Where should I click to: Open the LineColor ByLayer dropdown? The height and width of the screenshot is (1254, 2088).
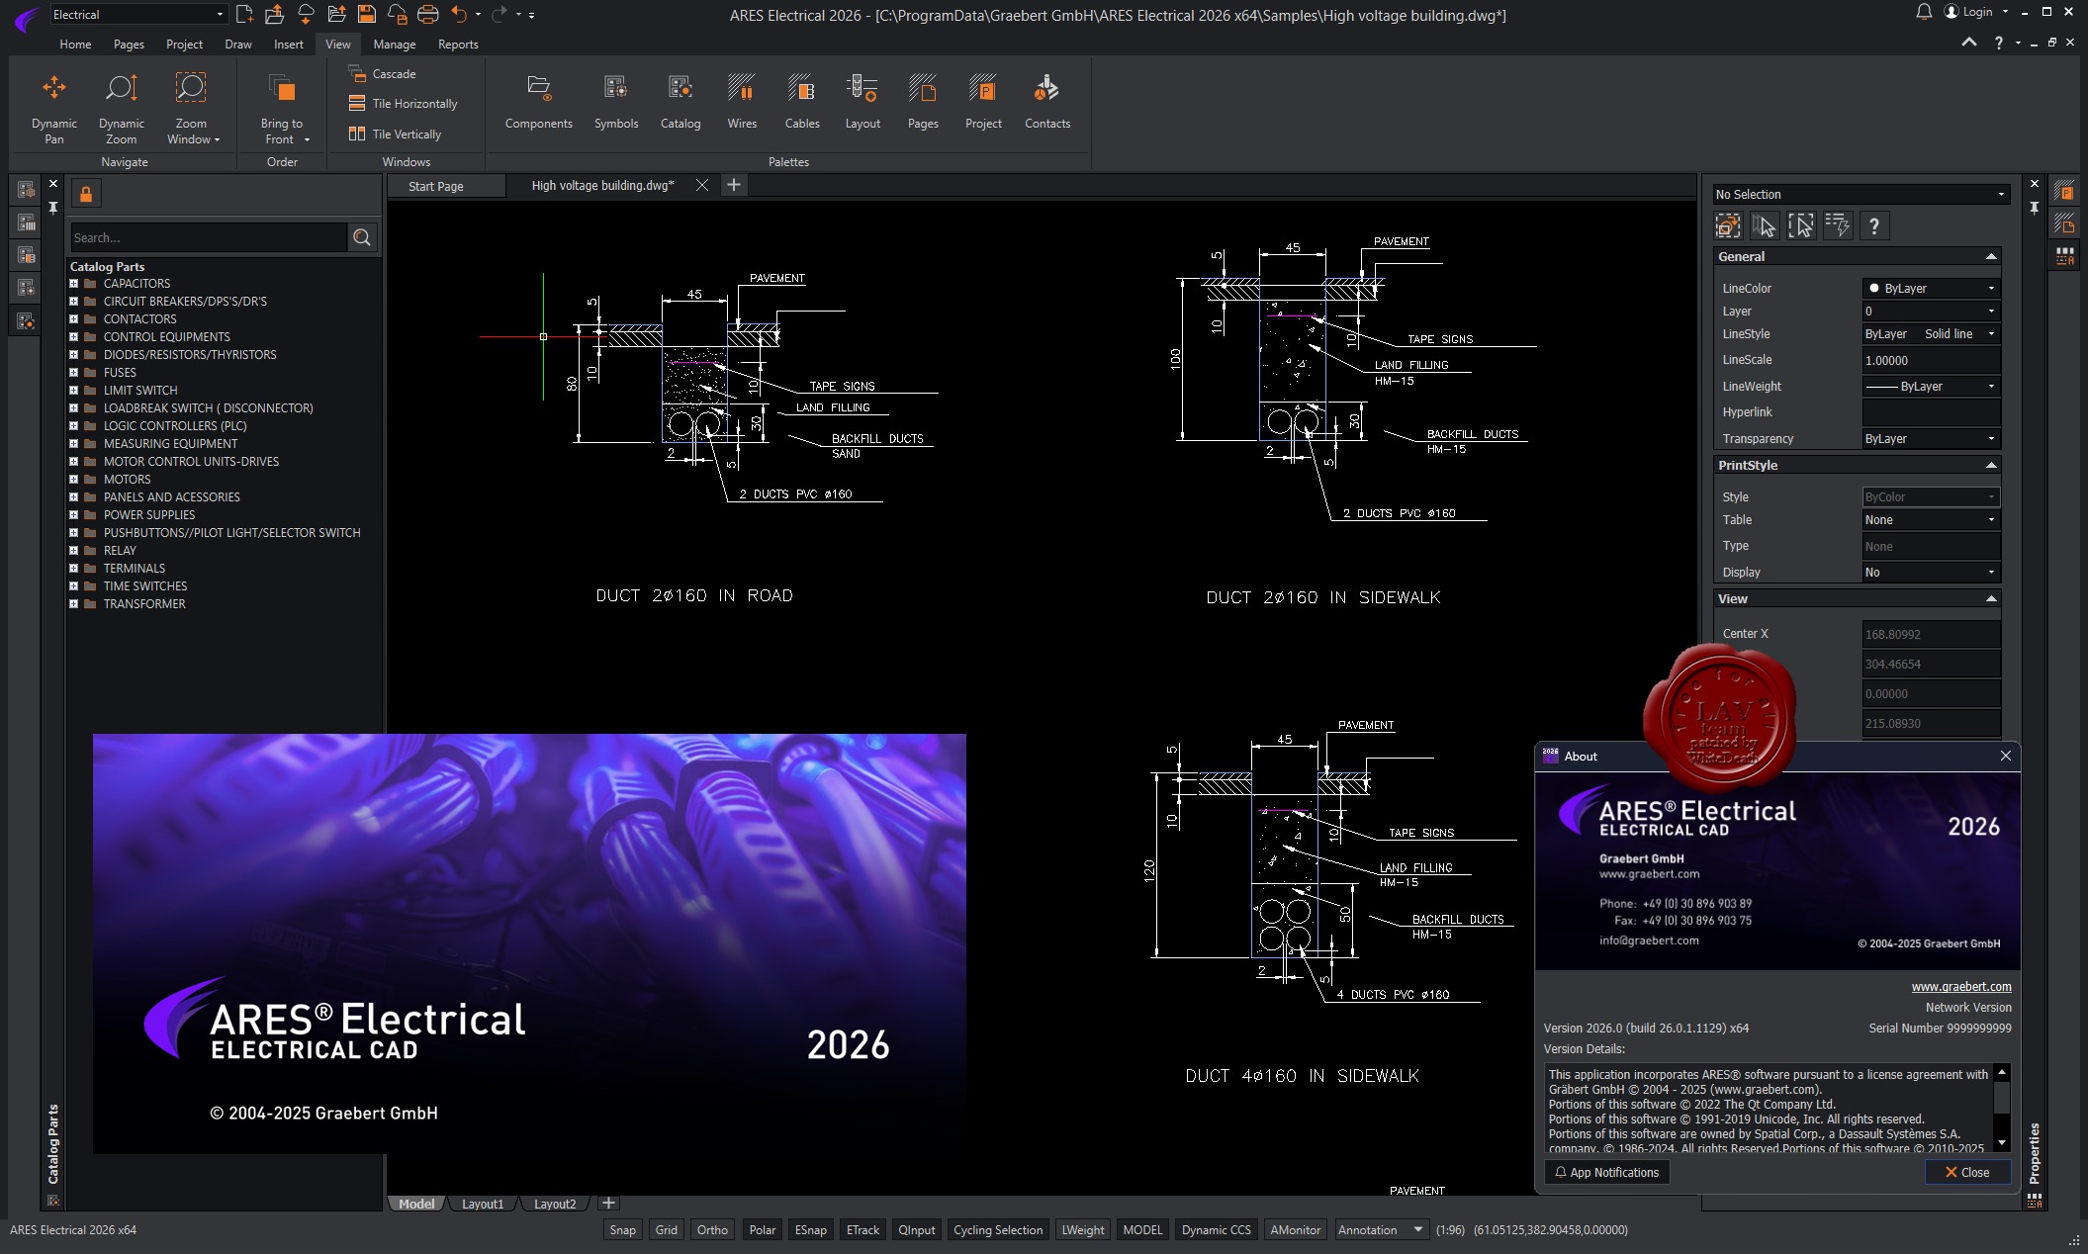1932,288
